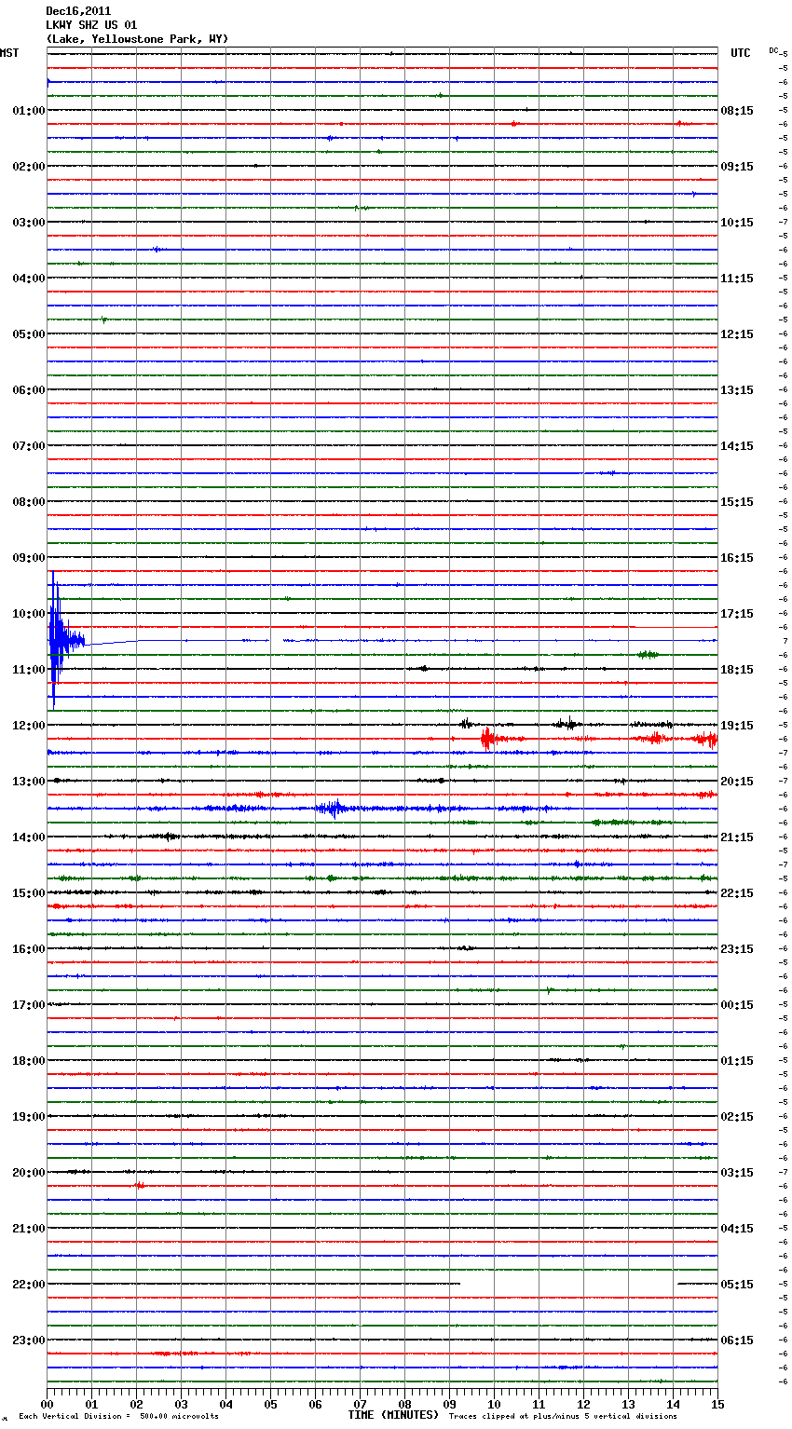Screen dimensions: 792x1429
Task: Click the date header Dec16,2011
Action: coord(78,11)
